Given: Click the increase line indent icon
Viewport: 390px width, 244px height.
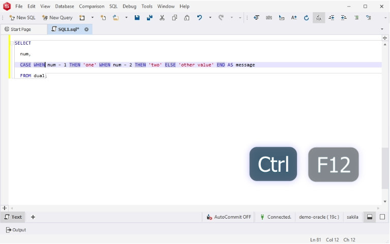Looking at the screenshot, I should pyautogui.click(x=344, y=18).
